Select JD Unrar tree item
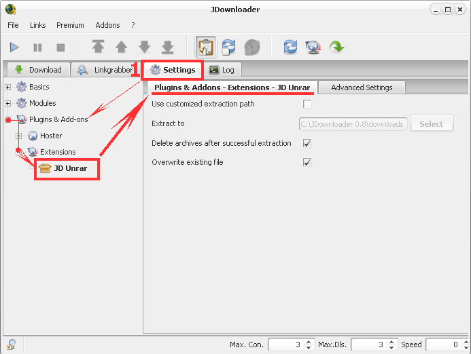The width and height of the screenshot is (471, 354). tap(71, 168)
